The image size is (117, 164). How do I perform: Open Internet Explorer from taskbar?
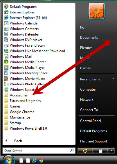coord(35,160)
